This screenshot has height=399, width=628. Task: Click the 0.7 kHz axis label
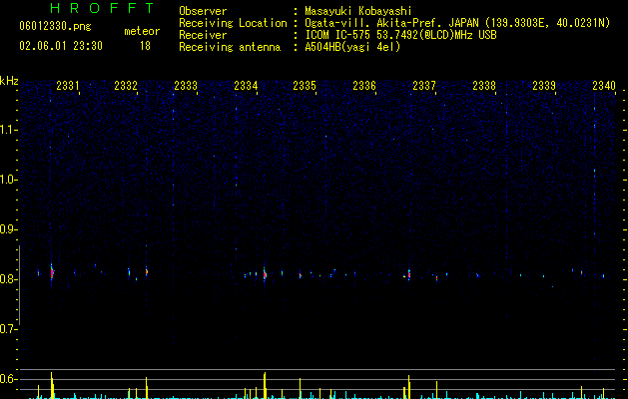click(9, 329)
